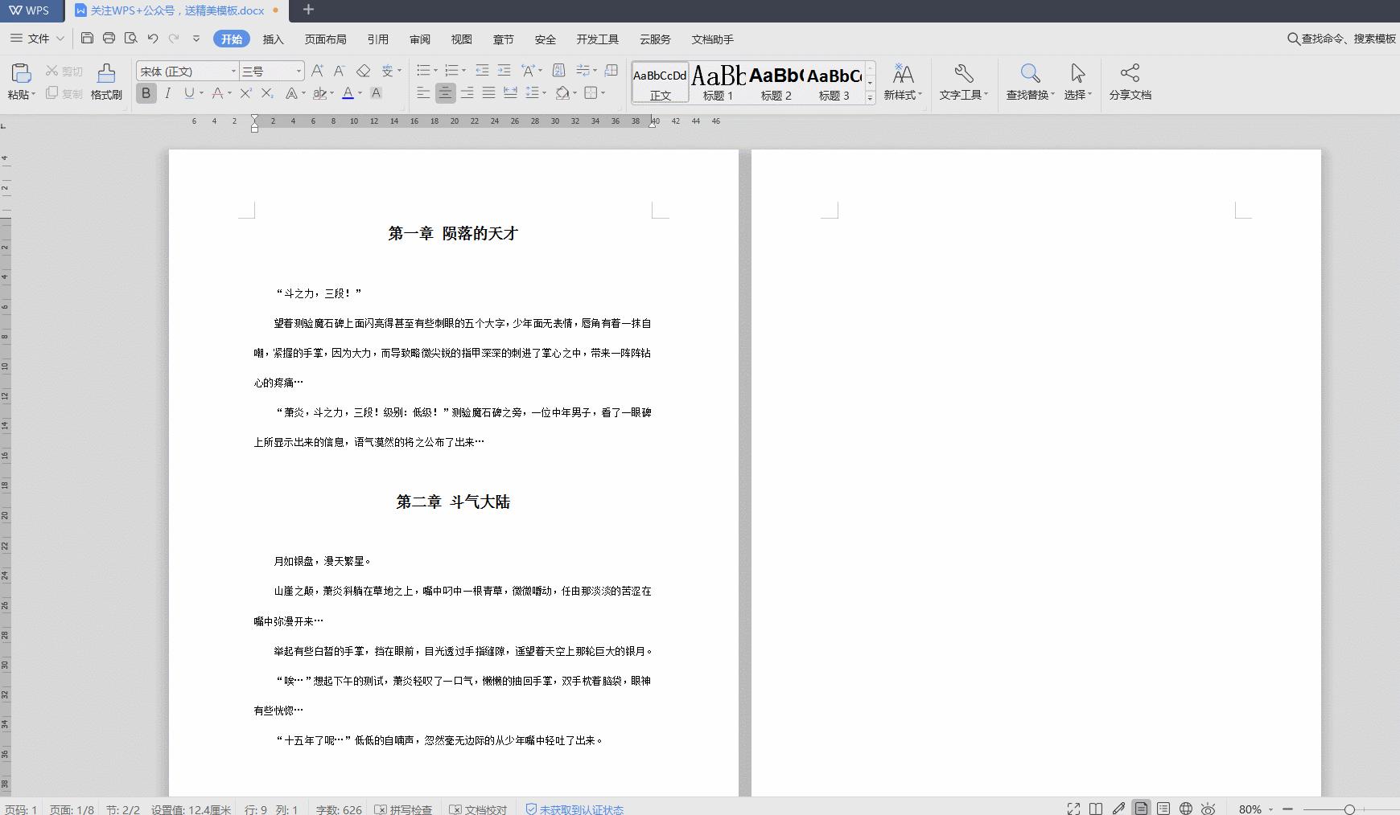Viewport: 1400px width, 815px height.
Task: Open the font name dropdown showing 宋体(正文)
Action: click(x=232, y=71)
